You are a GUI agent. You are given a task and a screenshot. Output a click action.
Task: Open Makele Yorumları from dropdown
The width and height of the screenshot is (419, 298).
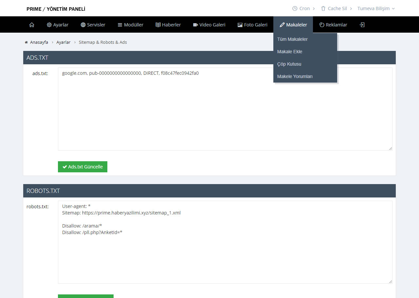[305, 76]
